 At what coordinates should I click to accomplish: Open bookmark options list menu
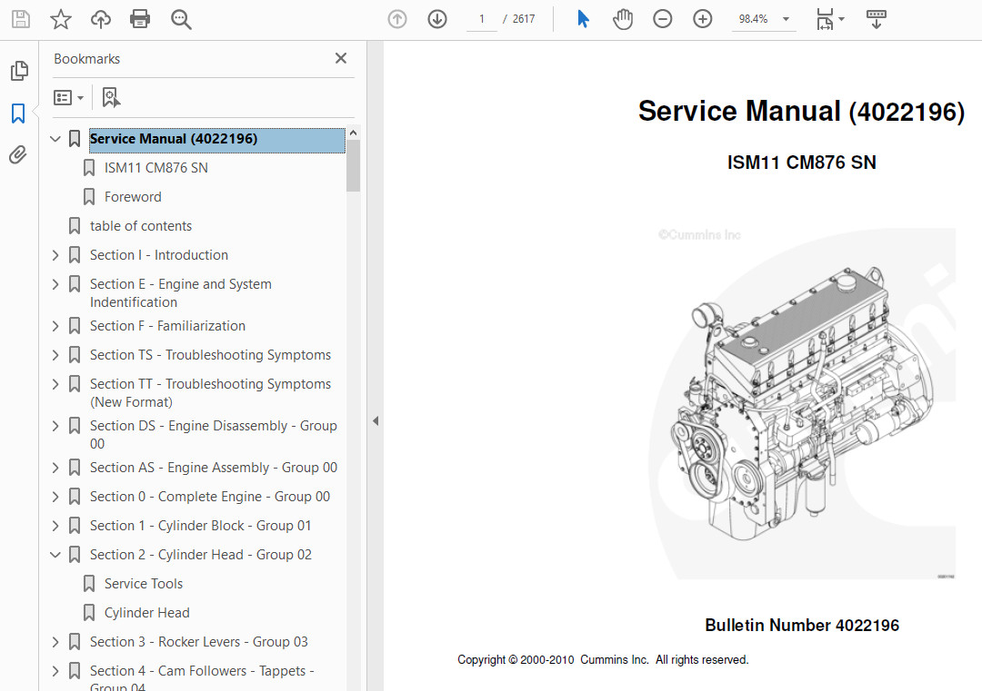68,98
